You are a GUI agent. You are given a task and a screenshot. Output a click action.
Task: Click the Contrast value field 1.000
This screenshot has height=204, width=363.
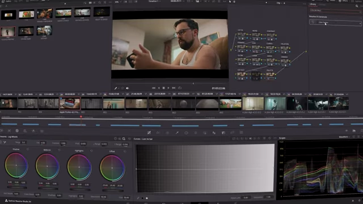[x=63, y=143]
